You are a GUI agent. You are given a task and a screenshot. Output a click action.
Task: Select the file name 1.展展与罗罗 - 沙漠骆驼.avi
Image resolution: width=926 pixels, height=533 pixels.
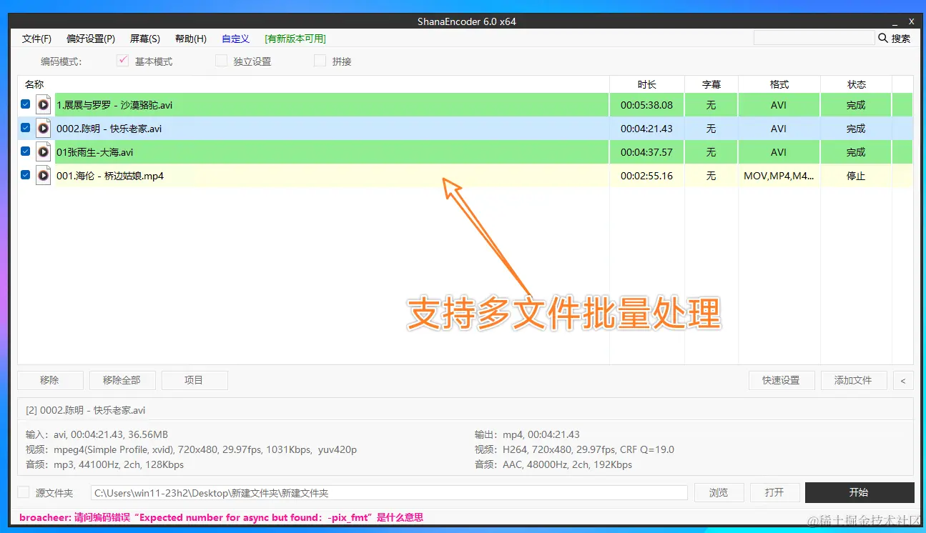pos(114,105)
